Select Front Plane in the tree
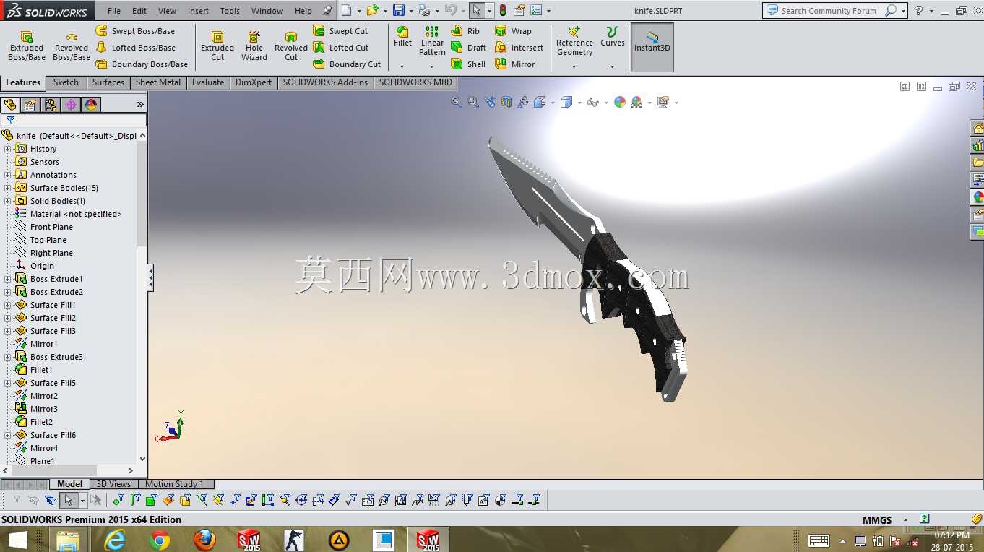This screenshot has width=984, height=552. pos(51,227)
